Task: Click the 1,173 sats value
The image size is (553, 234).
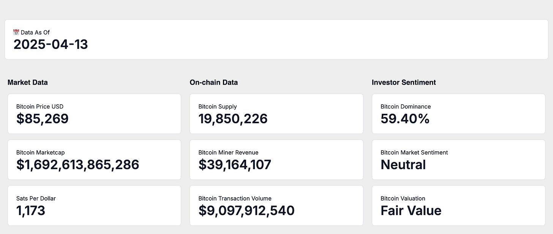Action: click(x=31, y=210)
